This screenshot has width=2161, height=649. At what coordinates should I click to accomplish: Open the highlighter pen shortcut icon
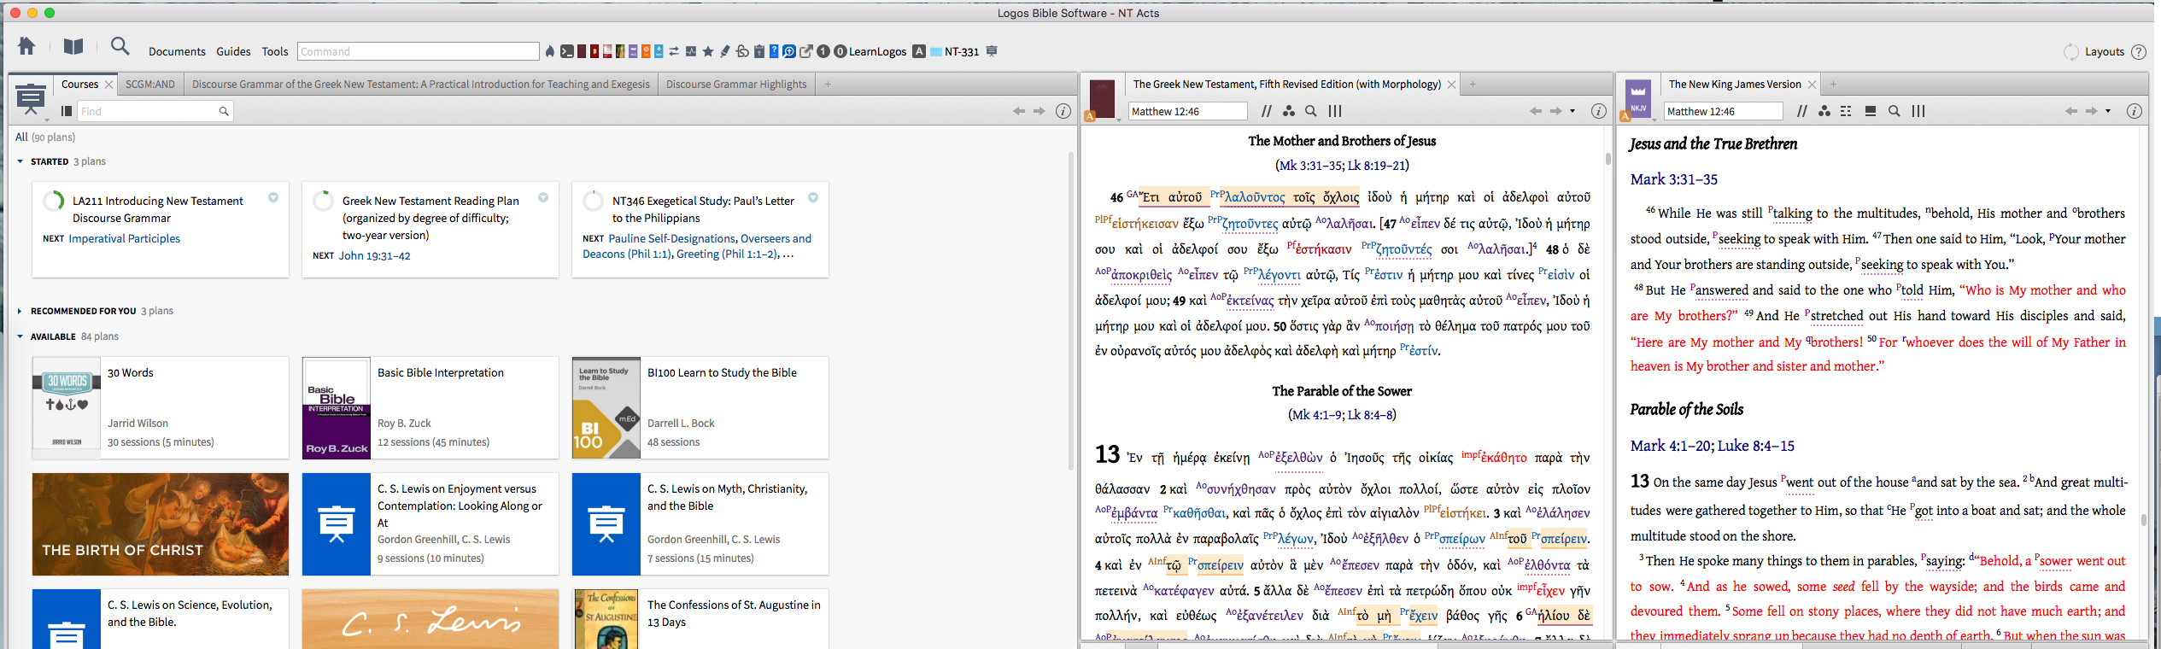pos(724,51)
